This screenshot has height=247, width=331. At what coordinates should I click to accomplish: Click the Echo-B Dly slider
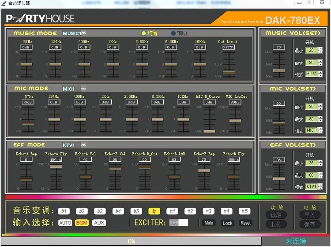pyautogui.click(x=234, y=177)
